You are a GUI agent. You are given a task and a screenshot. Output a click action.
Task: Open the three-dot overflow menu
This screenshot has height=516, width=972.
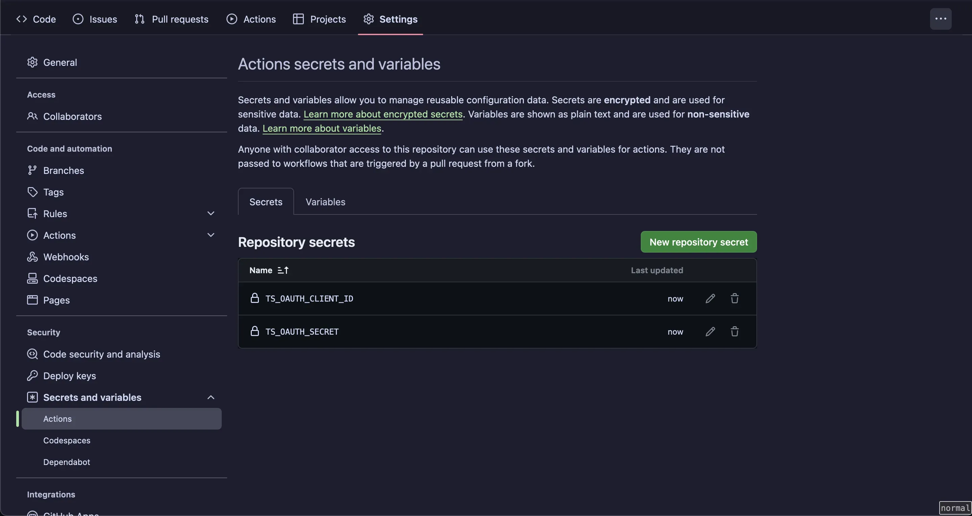[940, 19]
